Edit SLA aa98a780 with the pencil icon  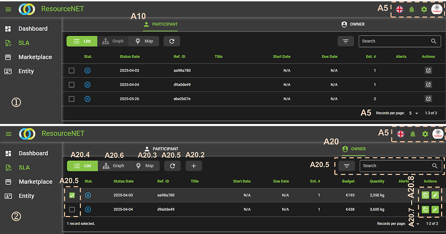(435, 195)
